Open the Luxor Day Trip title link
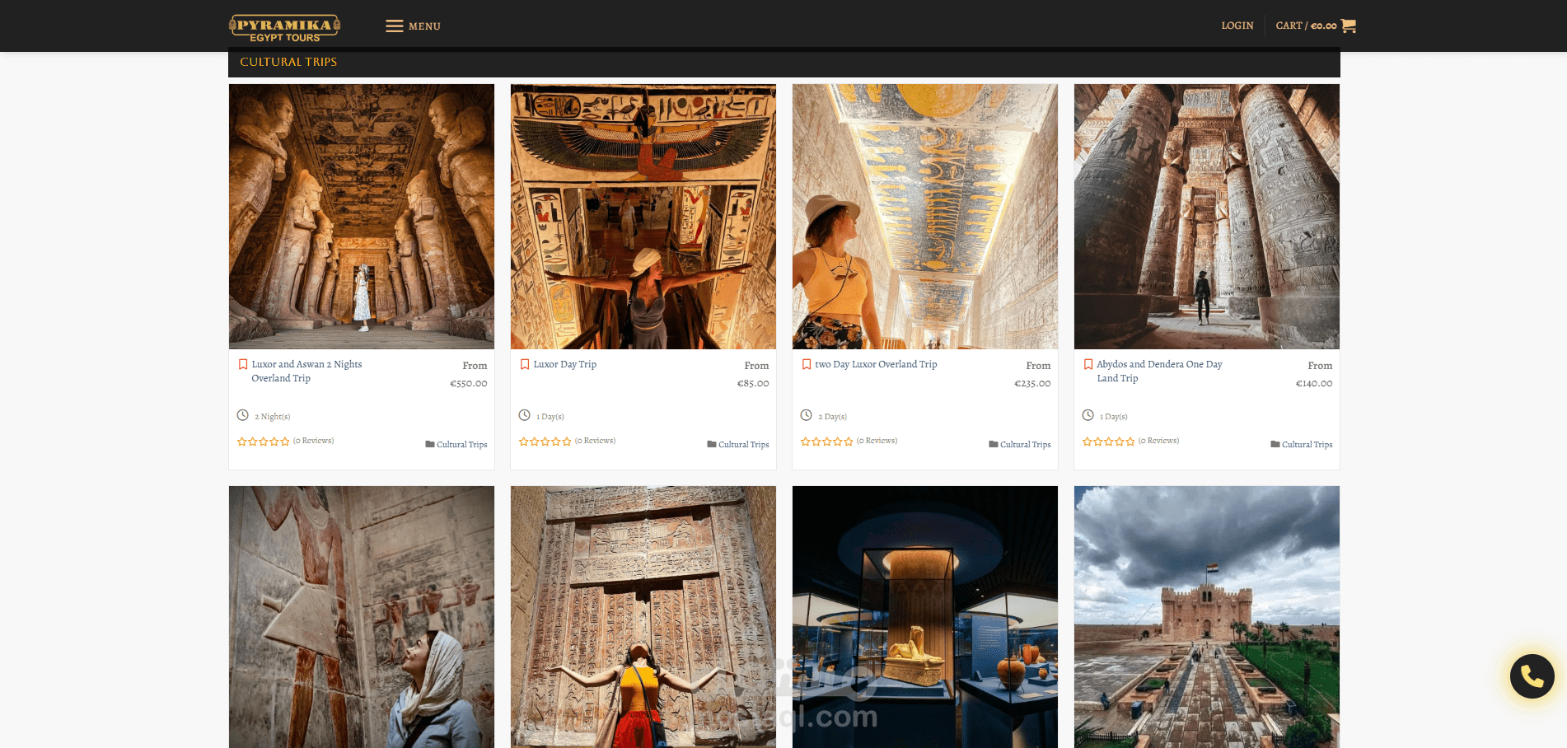The width and height of the screenshot is (1567, 748). click(x=564, y=364)
